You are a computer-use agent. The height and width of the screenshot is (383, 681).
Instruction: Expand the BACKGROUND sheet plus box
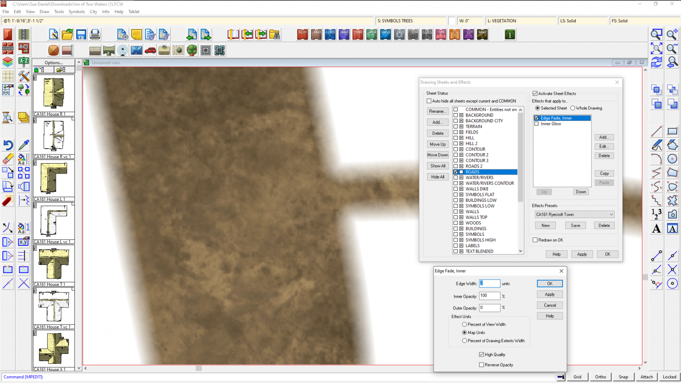click(x=461, y=115)
